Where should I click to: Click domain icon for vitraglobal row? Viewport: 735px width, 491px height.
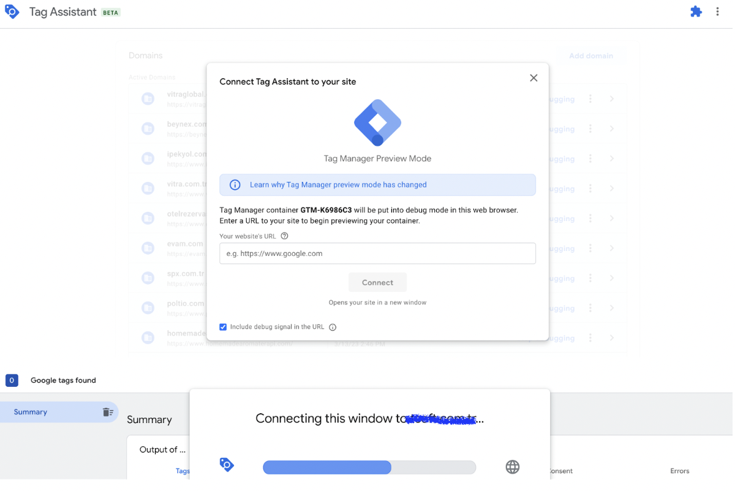pos(148,99)
